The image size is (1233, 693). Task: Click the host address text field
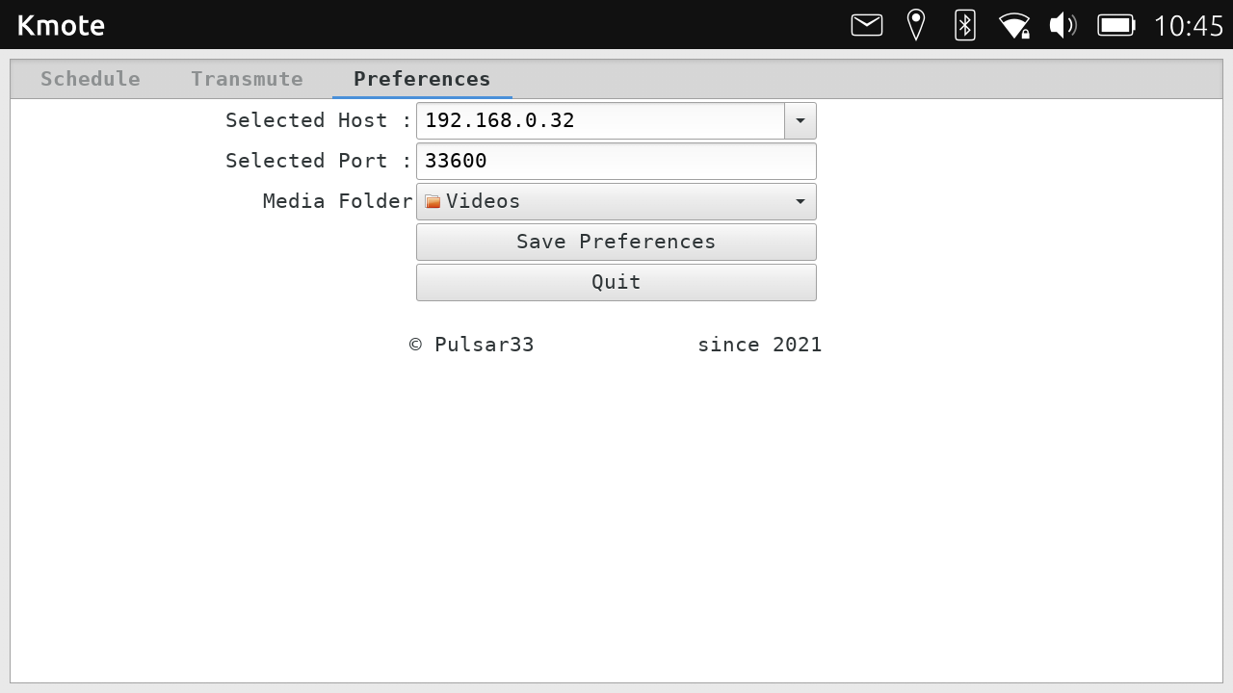(x=597, y=120)
